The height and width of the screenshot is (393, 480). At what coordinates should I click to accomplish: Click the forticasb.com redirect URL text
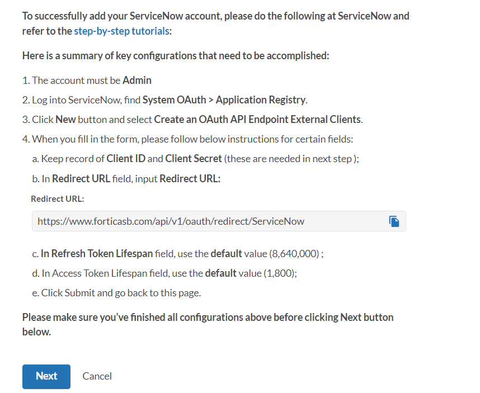point(171,221)
